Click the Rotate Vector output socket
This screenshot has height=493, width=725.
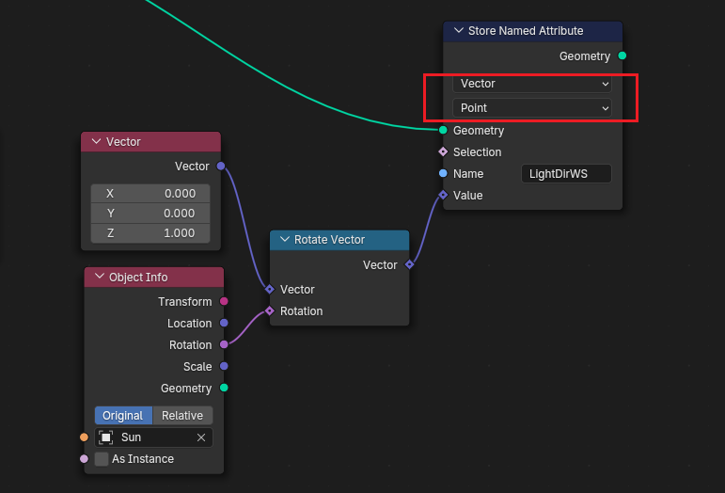[x=409, y=265]
